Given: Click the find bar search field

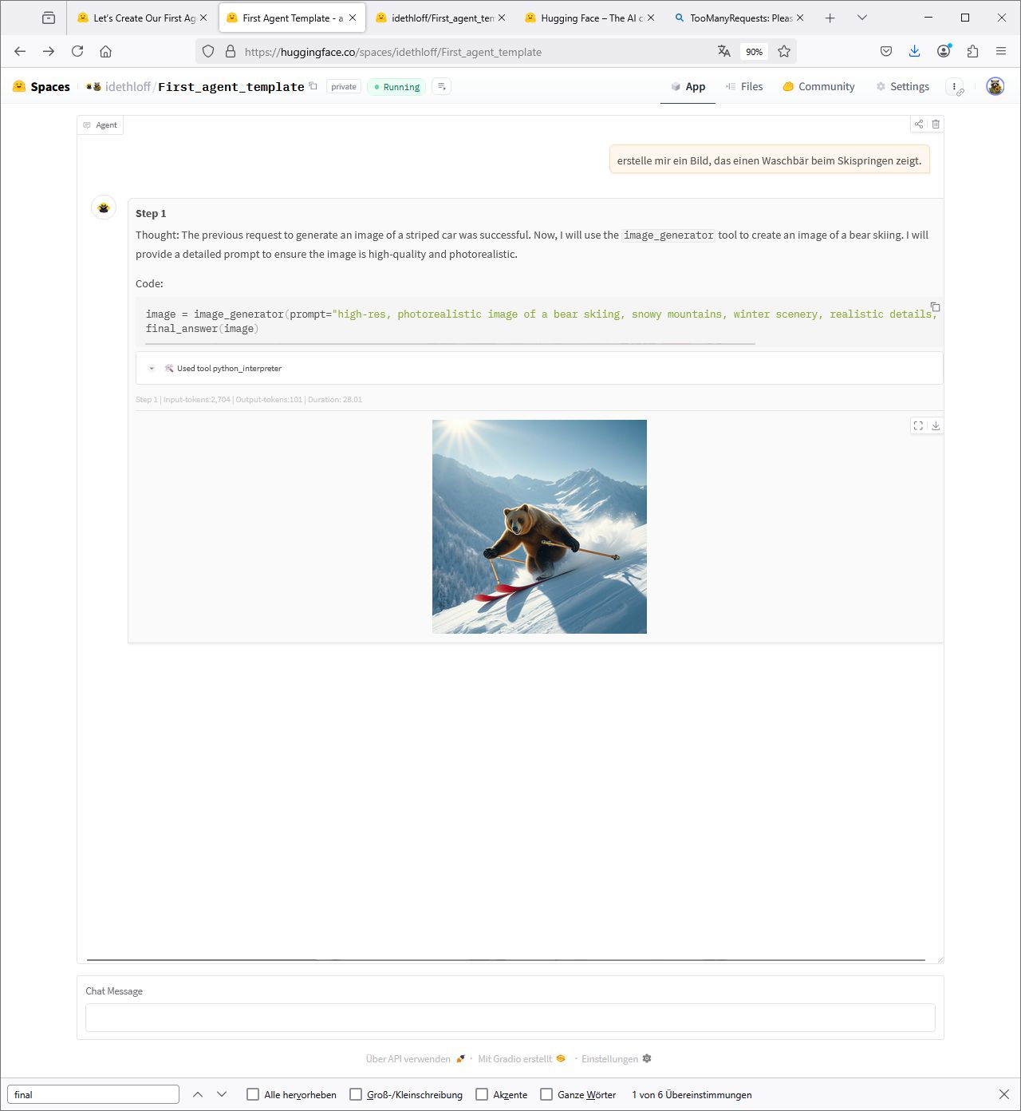Looking at the screenshot, I should click(93, 1094).
